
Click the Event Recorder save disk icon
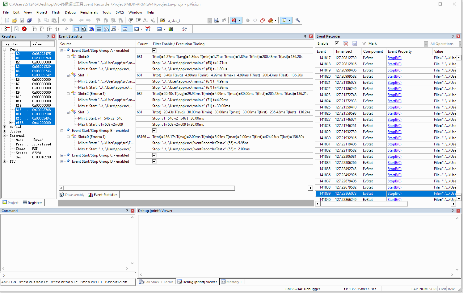(x=355, y=43)
